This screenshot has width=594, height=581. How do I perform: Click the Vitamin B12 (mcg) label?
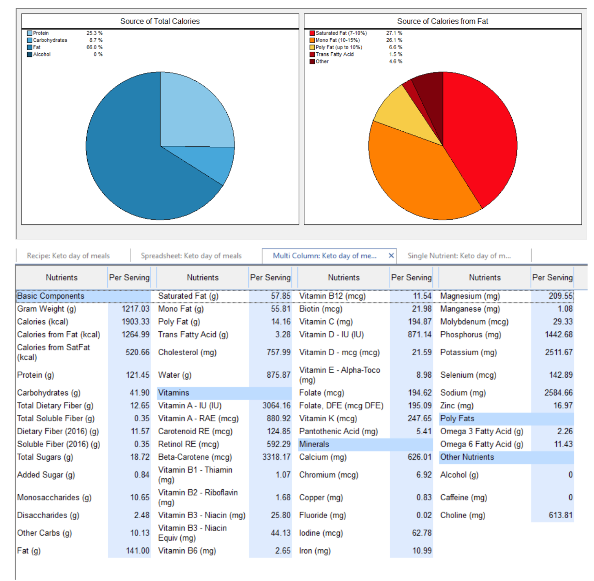click(332, 296)
